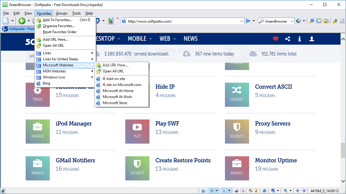Image resolution: width=346 pixels, height=194 pixels.
Task: Open the GMail Notifiers category link
Action: pyautogui.click(x=75, y=160)
